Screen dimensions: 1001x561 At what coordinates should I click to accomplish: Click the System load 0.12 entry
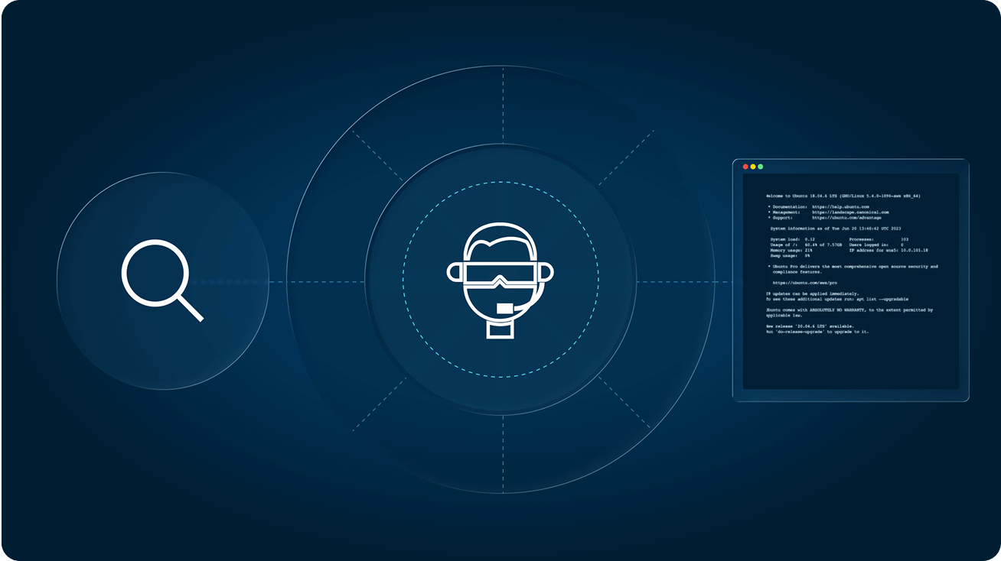793,239
